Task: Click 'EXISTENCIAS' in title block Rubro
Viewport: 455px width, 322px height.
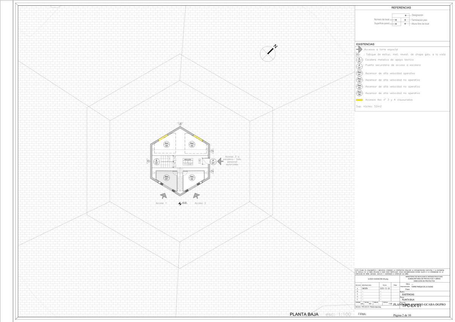Action: [x=408, y=295]
